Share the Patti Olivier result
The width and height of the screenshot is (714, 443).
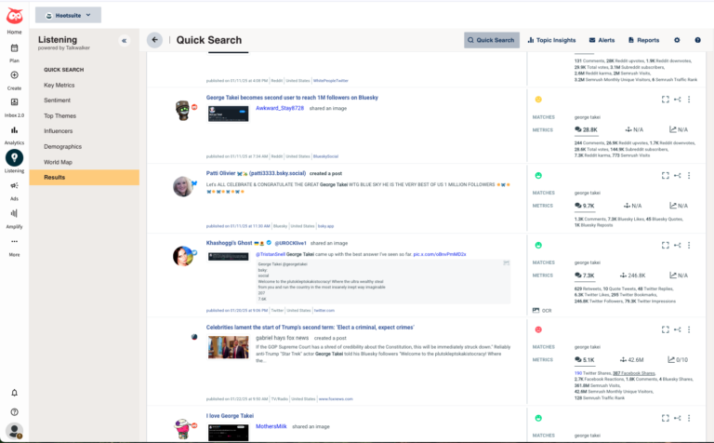point(678,176)
